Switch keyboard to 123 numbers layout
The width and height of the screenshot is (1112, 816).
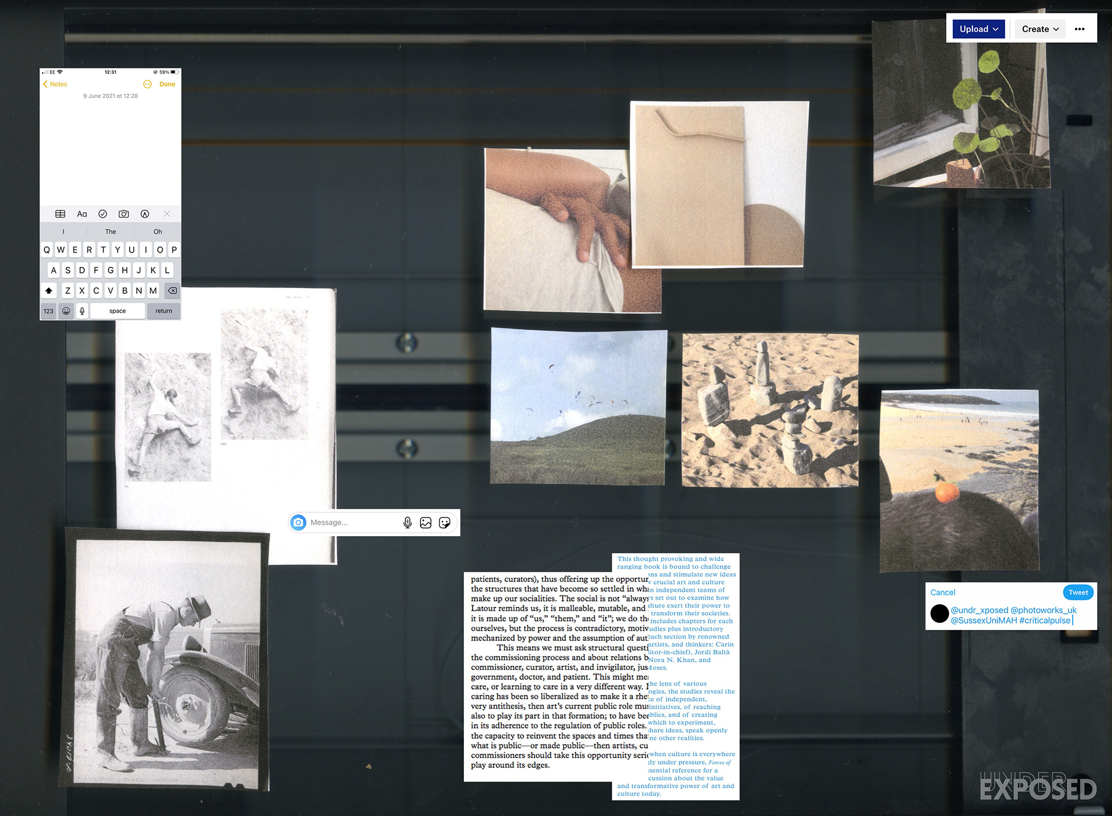[x=48, y=311]
